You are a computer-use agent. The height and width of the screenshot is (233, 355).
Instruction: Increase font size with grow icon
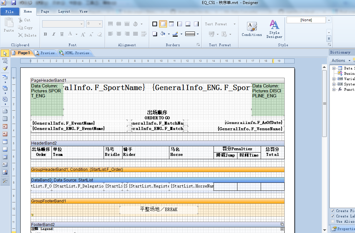click(83, 35)
